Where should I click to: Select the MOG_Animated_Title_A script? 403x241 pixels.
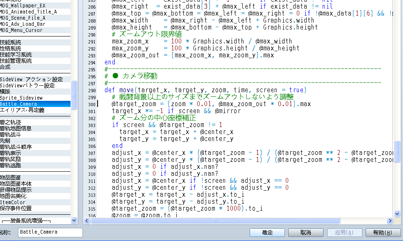coord(35,11)
